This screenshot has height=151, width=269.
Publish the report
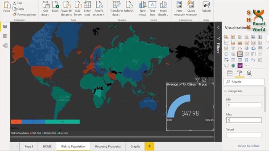(206, 7)
